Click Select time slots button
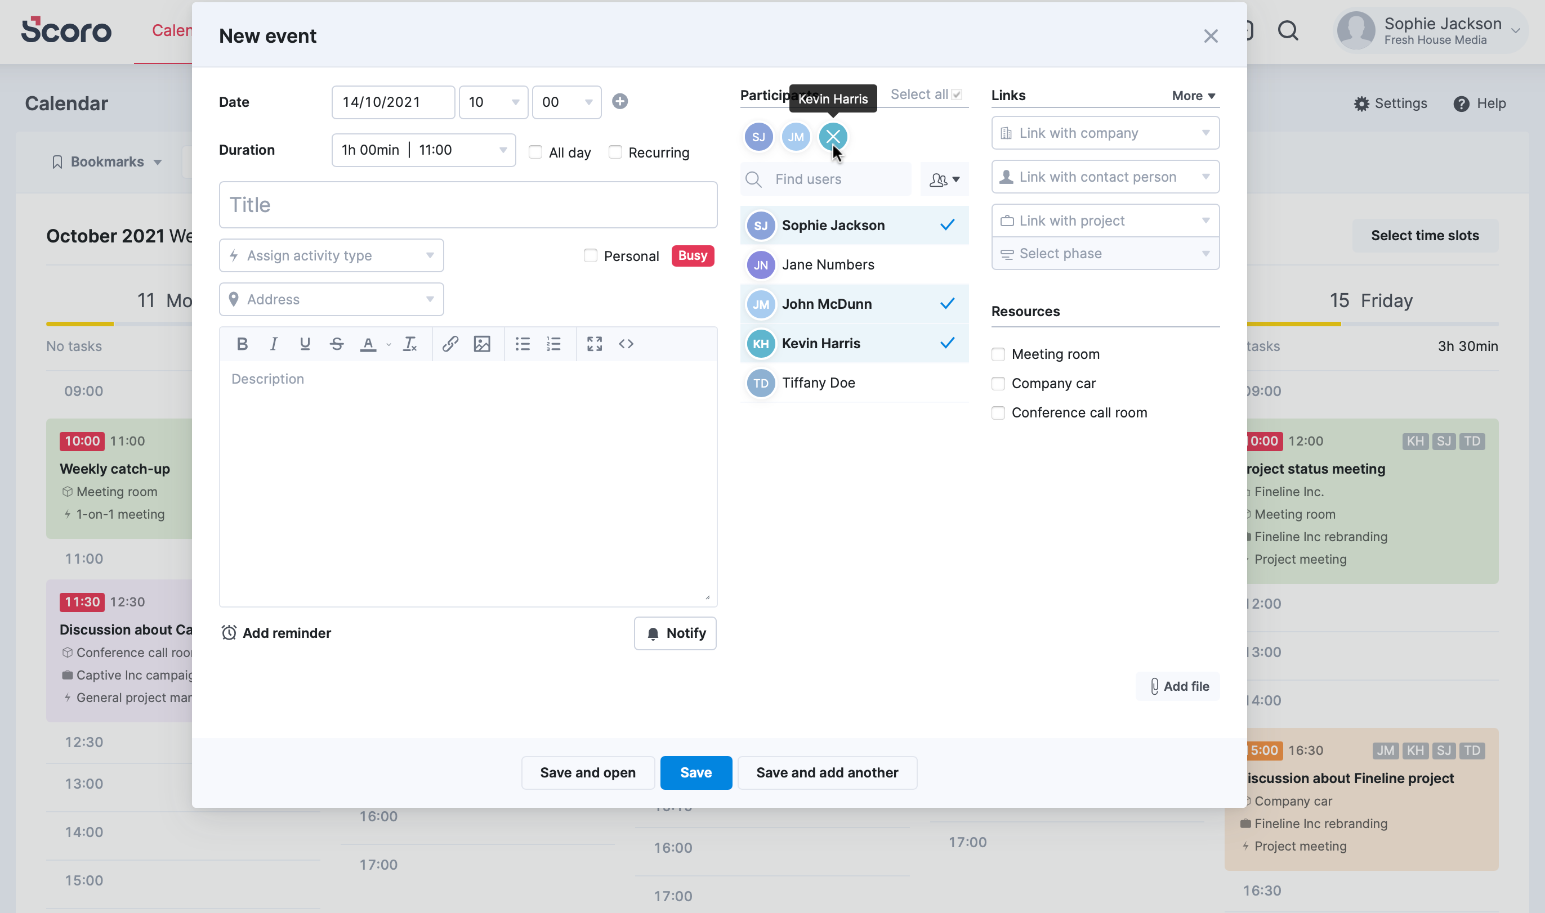1545x913 pixels. [1425, 236]
